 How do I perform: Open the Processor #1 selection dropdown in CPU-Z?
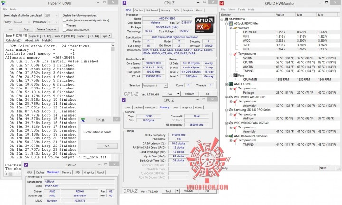(x=166, y=85)
